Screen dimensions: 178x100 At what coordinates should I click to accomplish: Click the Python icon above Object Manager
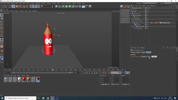pos(122,6)
